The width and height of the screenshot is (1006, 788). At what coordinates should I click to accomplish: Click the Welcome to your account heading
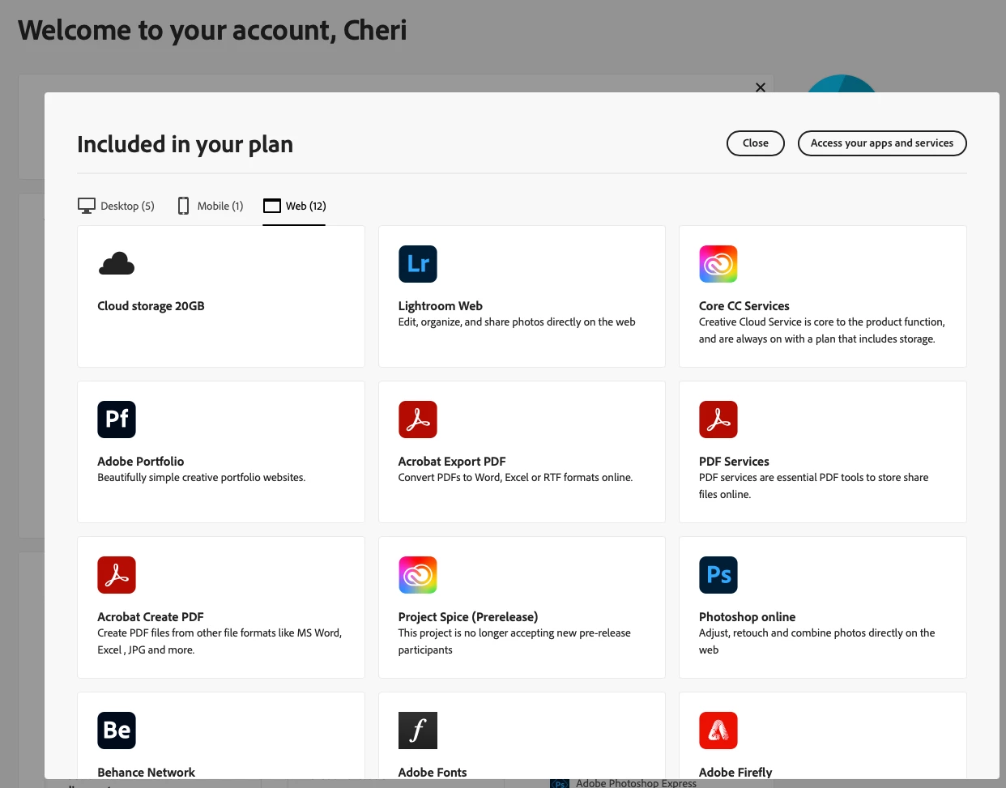pos(212,31)
